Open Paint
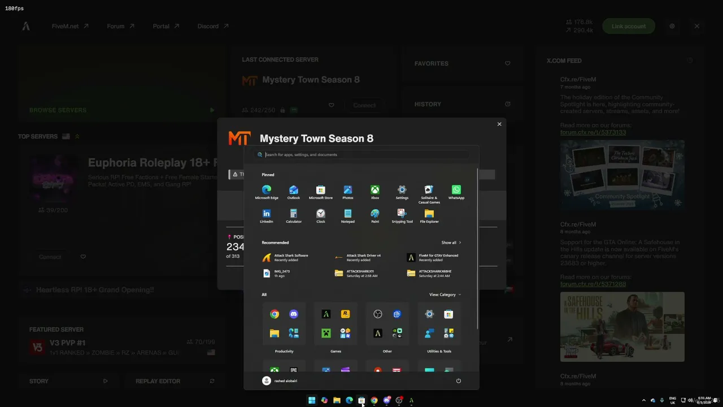723x407 pixels. pos(375,216)
